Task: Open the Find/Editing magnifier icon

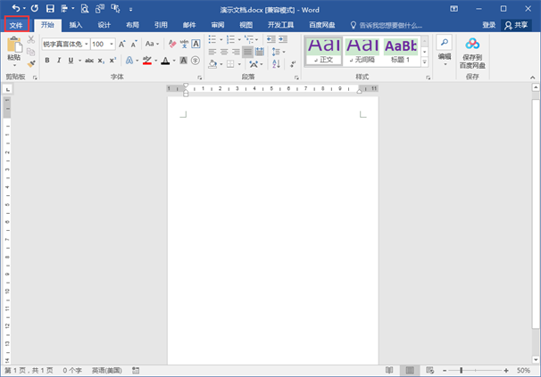Action: coord(444,44)
